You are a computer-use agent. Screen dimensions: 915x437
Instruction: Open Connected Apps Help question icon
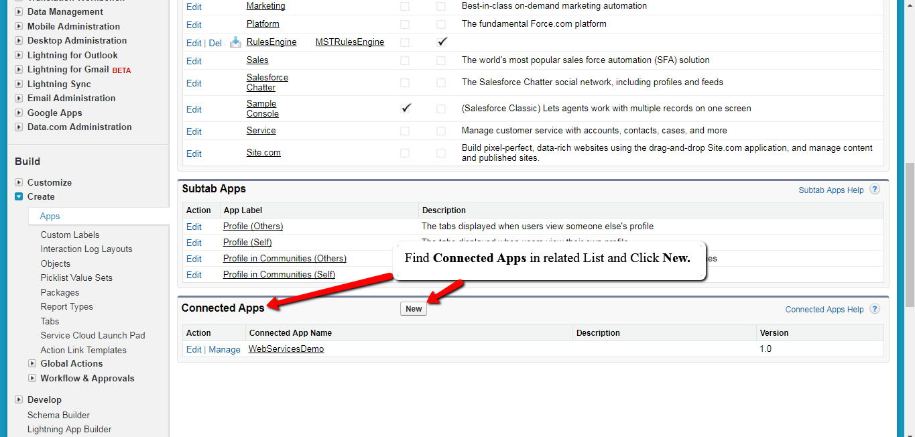point(875,309)
